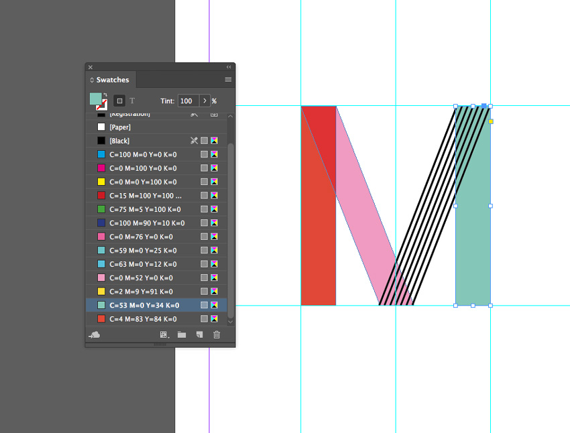
Task: Select the C=0 M=0 Y=100 K=0 swatch
Action: 156,182
